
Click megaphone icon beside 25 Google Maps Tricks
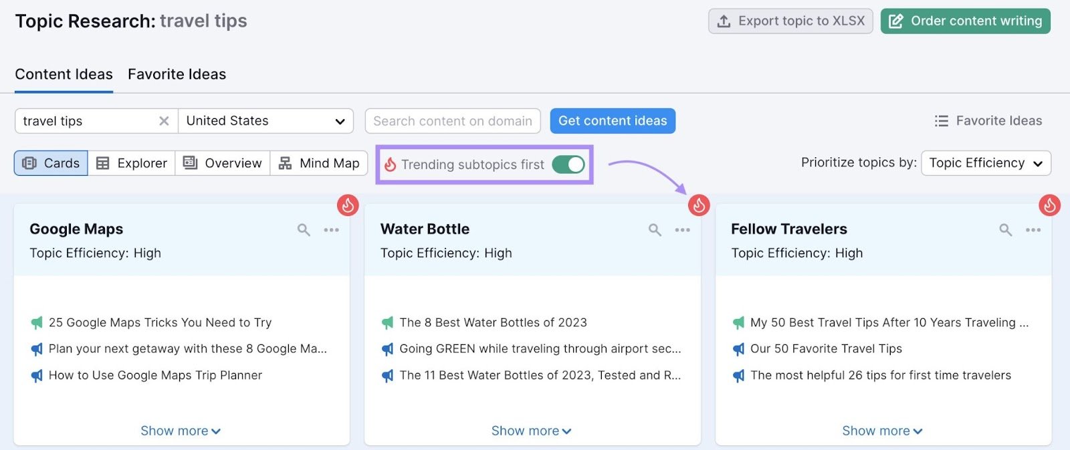point(37,323)
